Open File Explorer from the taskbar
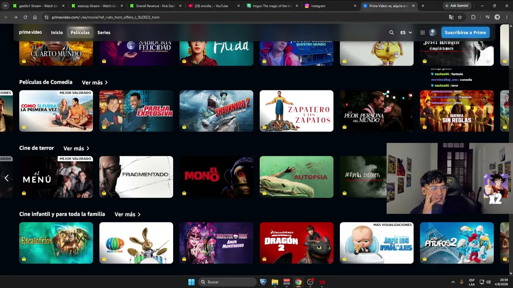The height and width of the screenshot is (288, 513). click(275, 282)
